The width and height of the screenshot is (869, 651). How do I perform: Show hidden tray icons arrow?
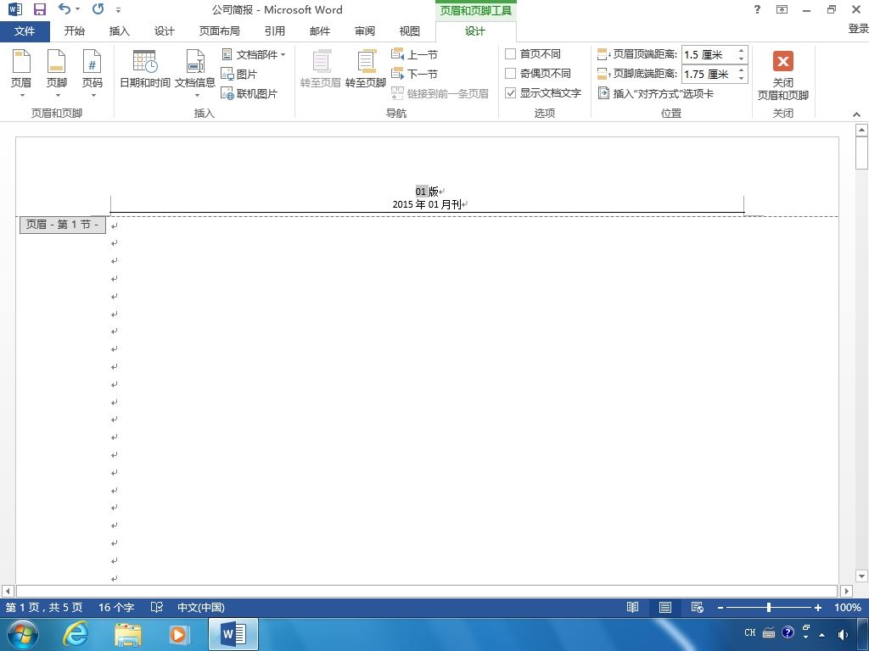pyautogui.click(x=822, y=634)
